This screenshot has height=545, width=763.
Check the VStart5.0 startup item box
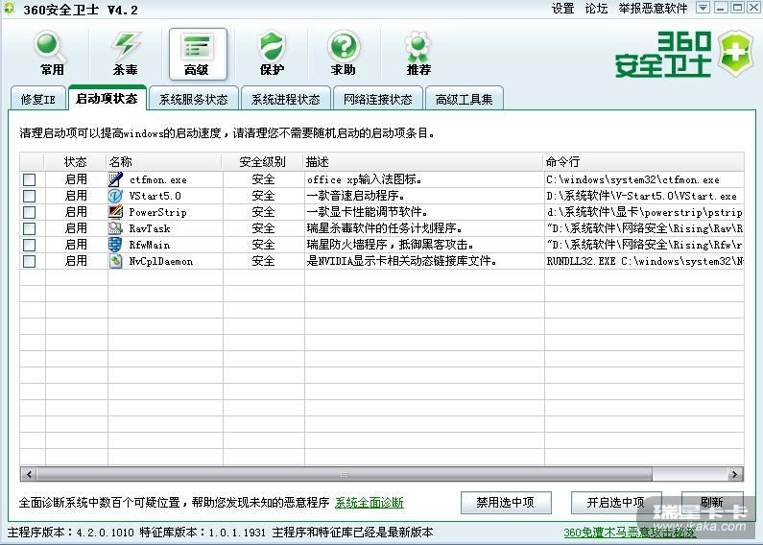click(x=29, y=196)
